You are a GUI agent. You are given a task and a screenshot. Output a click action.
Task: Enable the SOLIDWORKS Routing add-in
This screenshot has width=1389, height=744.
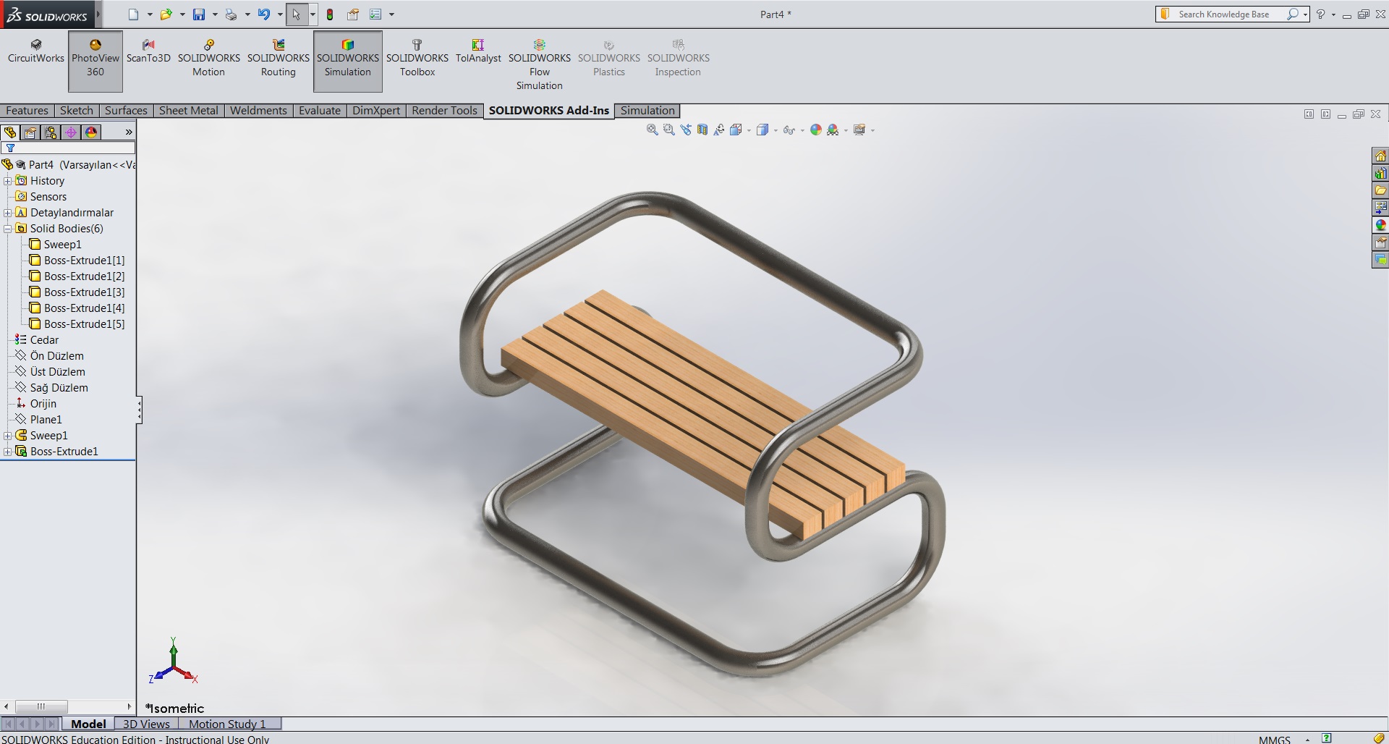coord(279,58)
